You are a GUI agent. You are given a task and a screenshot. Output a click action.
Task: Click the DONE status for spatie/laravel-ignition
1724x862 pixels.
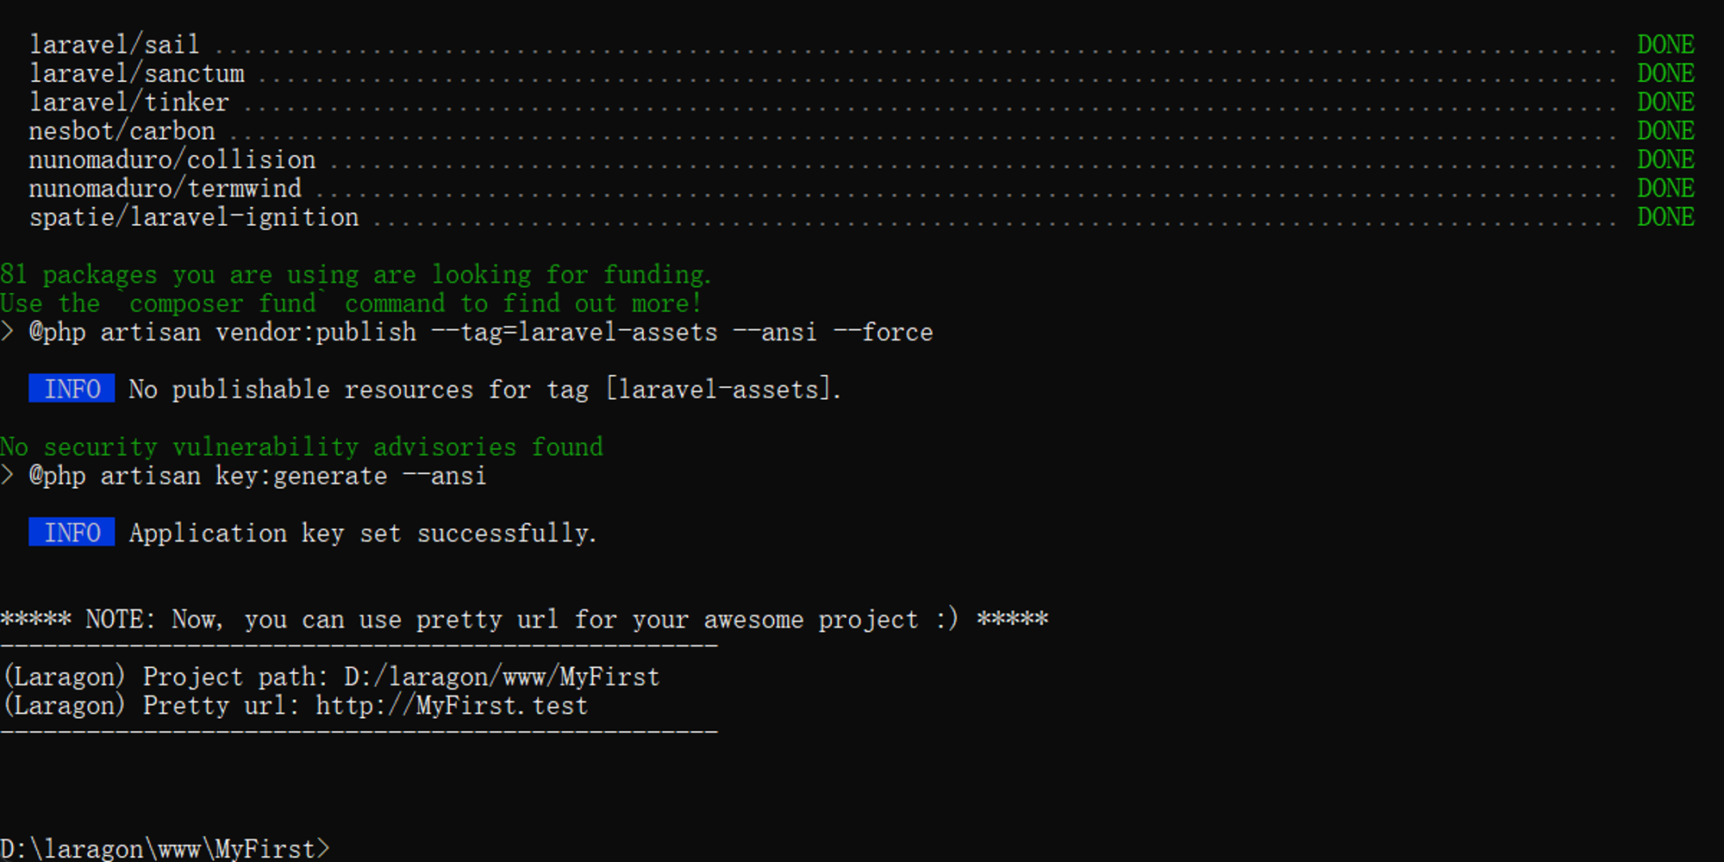pyautogui.click(x=1665, y=216)
